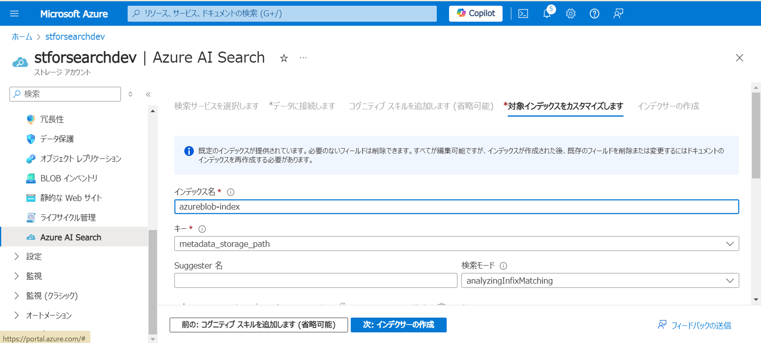Select 冗長性 menu item text
The width and height of the screenshot is (761, 343).
pyautogui.click(x=52, y=119)
